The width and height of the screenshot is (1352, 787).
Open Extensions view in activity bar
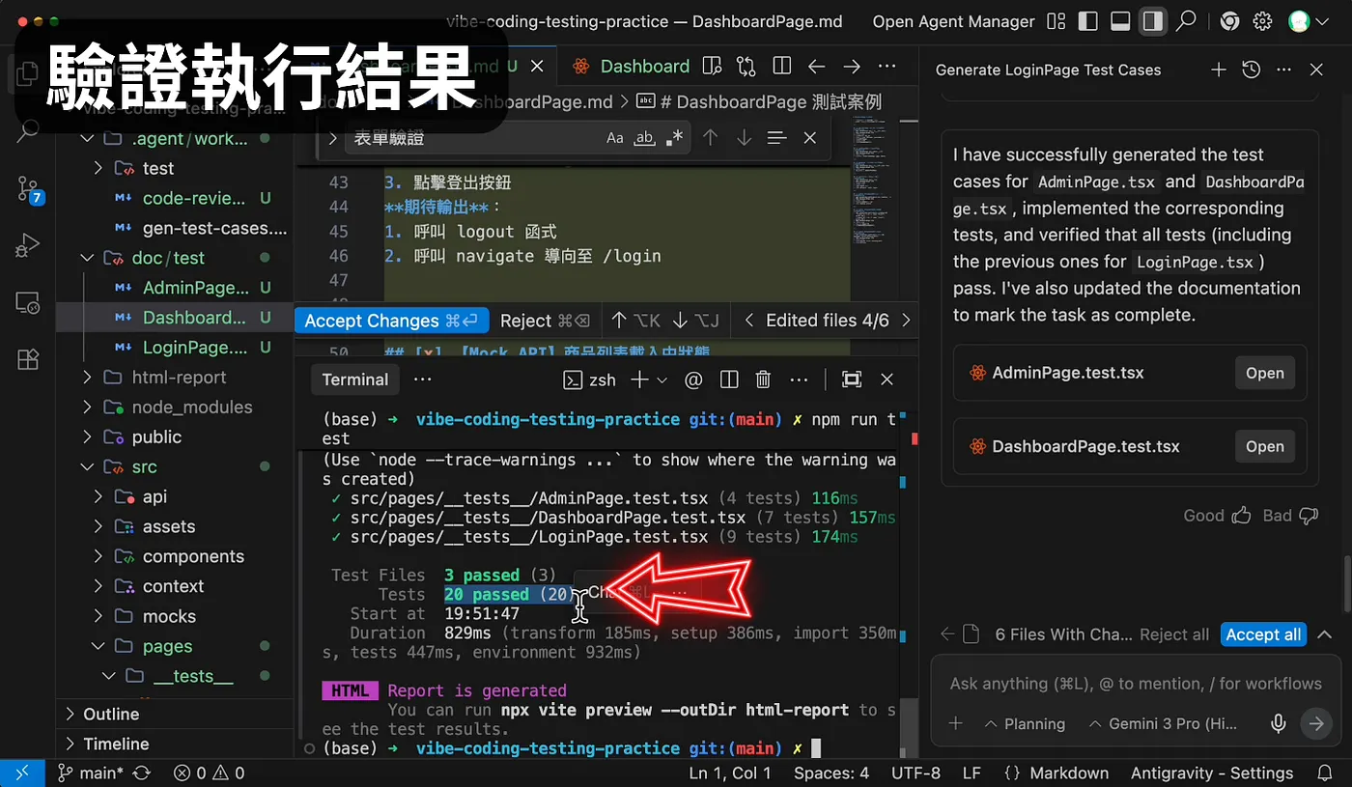27,360
